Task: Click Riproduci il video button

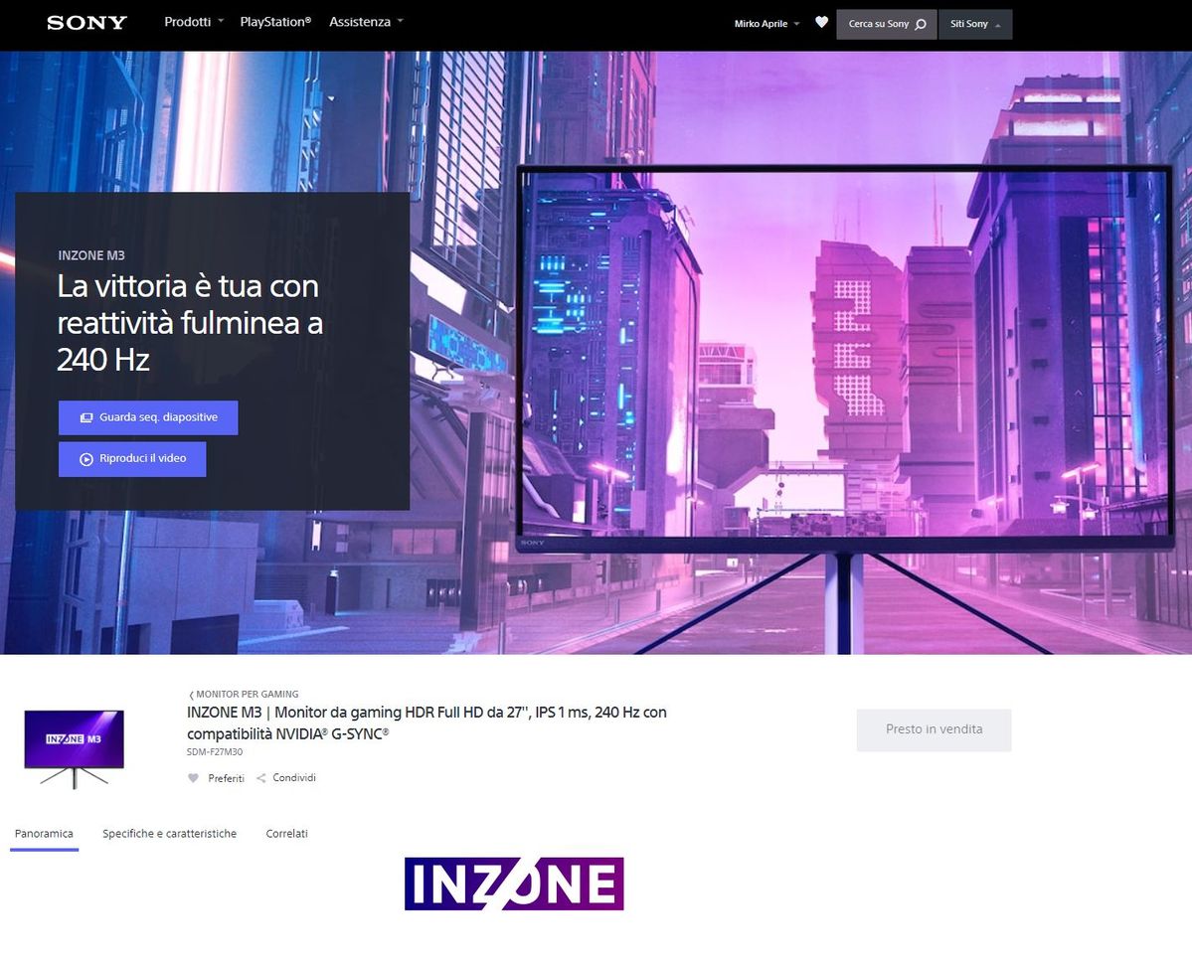Action: click(x=132, y=459)
